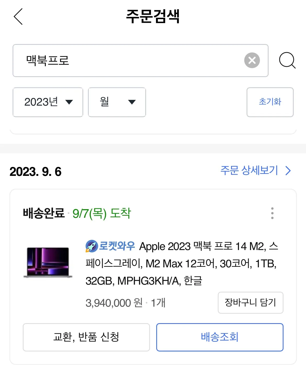The image size is (306, 374).
Task: Tap the chevron next to 주문 상세보기
Action: [288, 171]
